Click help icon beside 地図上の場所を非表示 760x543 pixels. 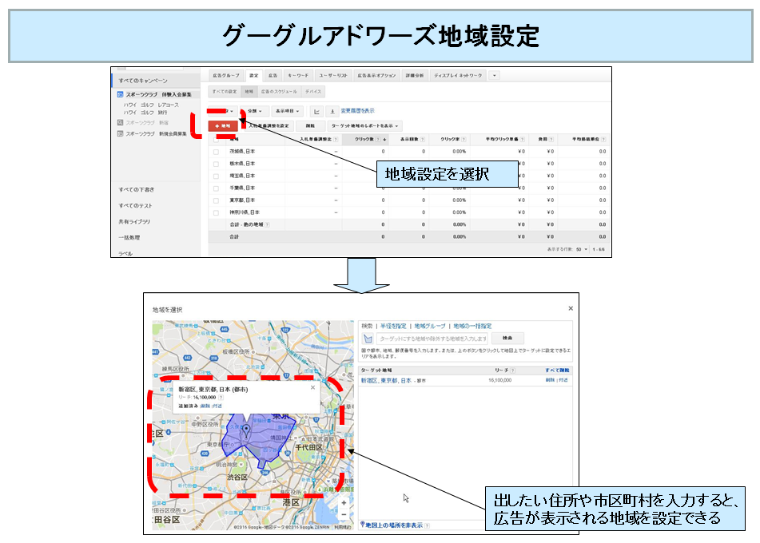point(427,525)
